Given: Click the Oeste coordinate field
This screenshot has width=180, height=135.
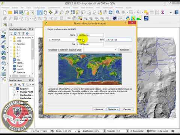Looking at the screenshot, I should 61,40.
